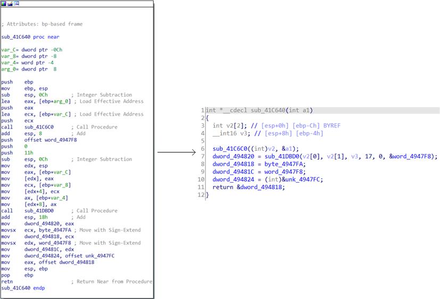Image resolution: width=440 pixels, height=299 pixels.
Task: Click the 'var_4= word ptr -4' declaration
Action: (27, 63)
